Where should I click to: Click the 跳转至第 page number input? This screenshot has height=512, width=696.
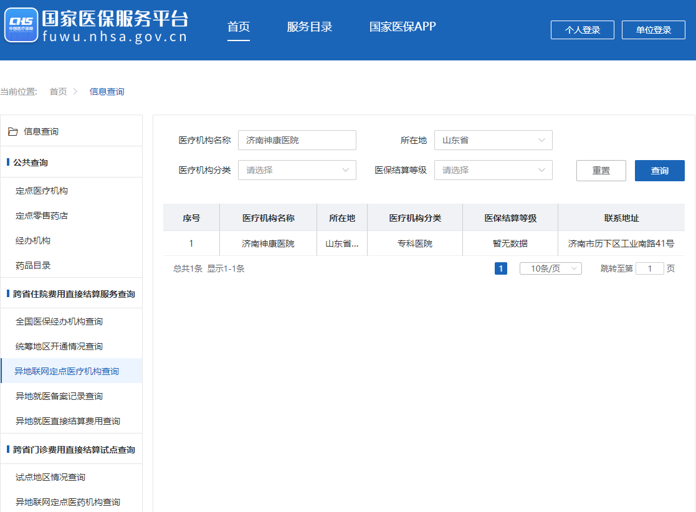[649, 268]
